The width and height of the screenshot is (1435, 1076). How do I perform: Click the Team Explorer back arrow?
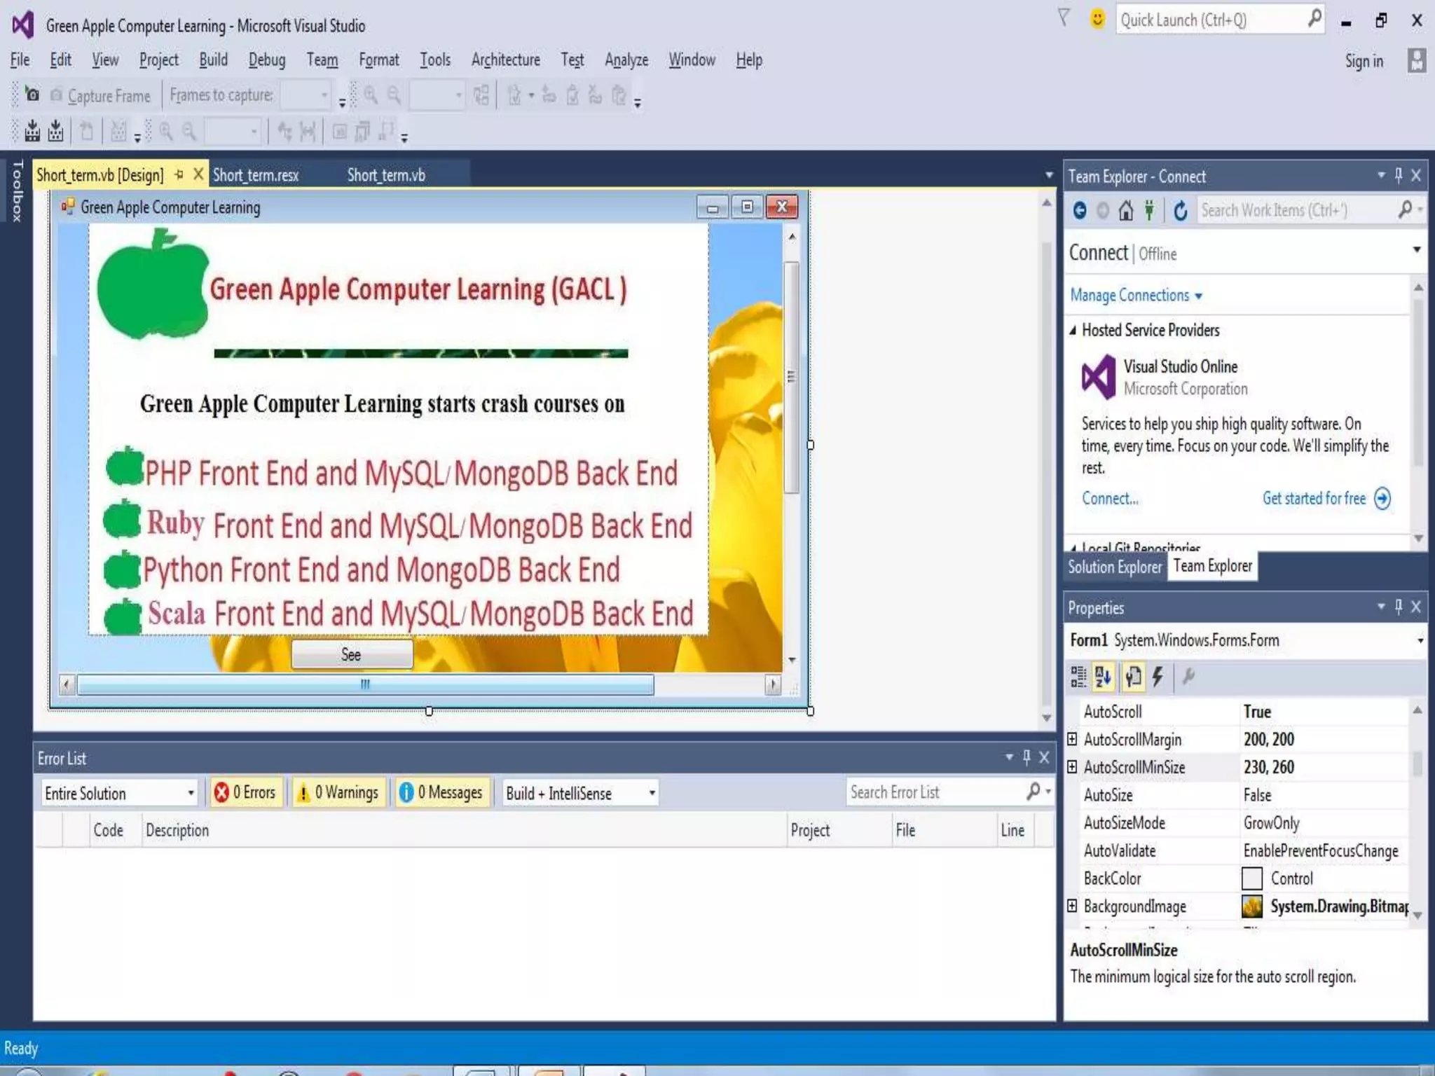pos(1080,210)
